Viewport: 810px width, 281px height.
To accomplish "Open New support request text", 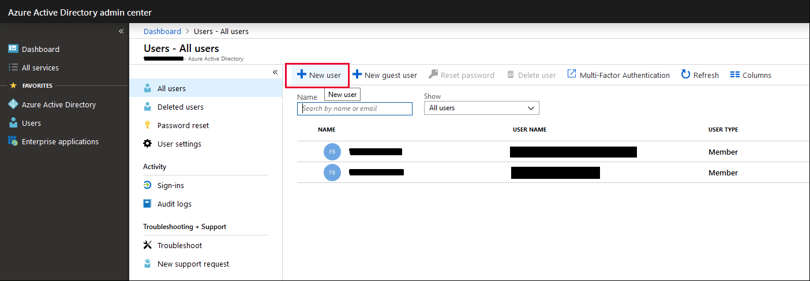I will 193,264.
